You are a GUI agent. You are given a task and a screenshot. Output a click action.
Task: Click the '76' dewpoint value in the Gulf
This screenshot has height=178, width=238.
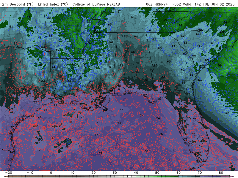pos(100,152)
